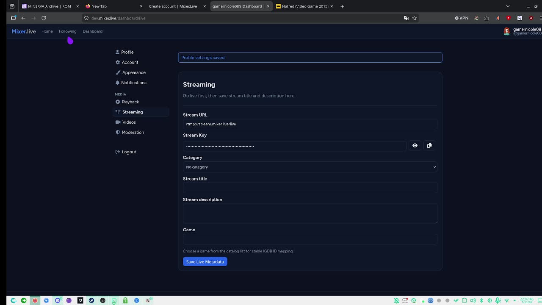Image resolution: width=542 pixels, height=305 pixels.
Task: Open Dashboard in top navigation
Action: point(93,31)
